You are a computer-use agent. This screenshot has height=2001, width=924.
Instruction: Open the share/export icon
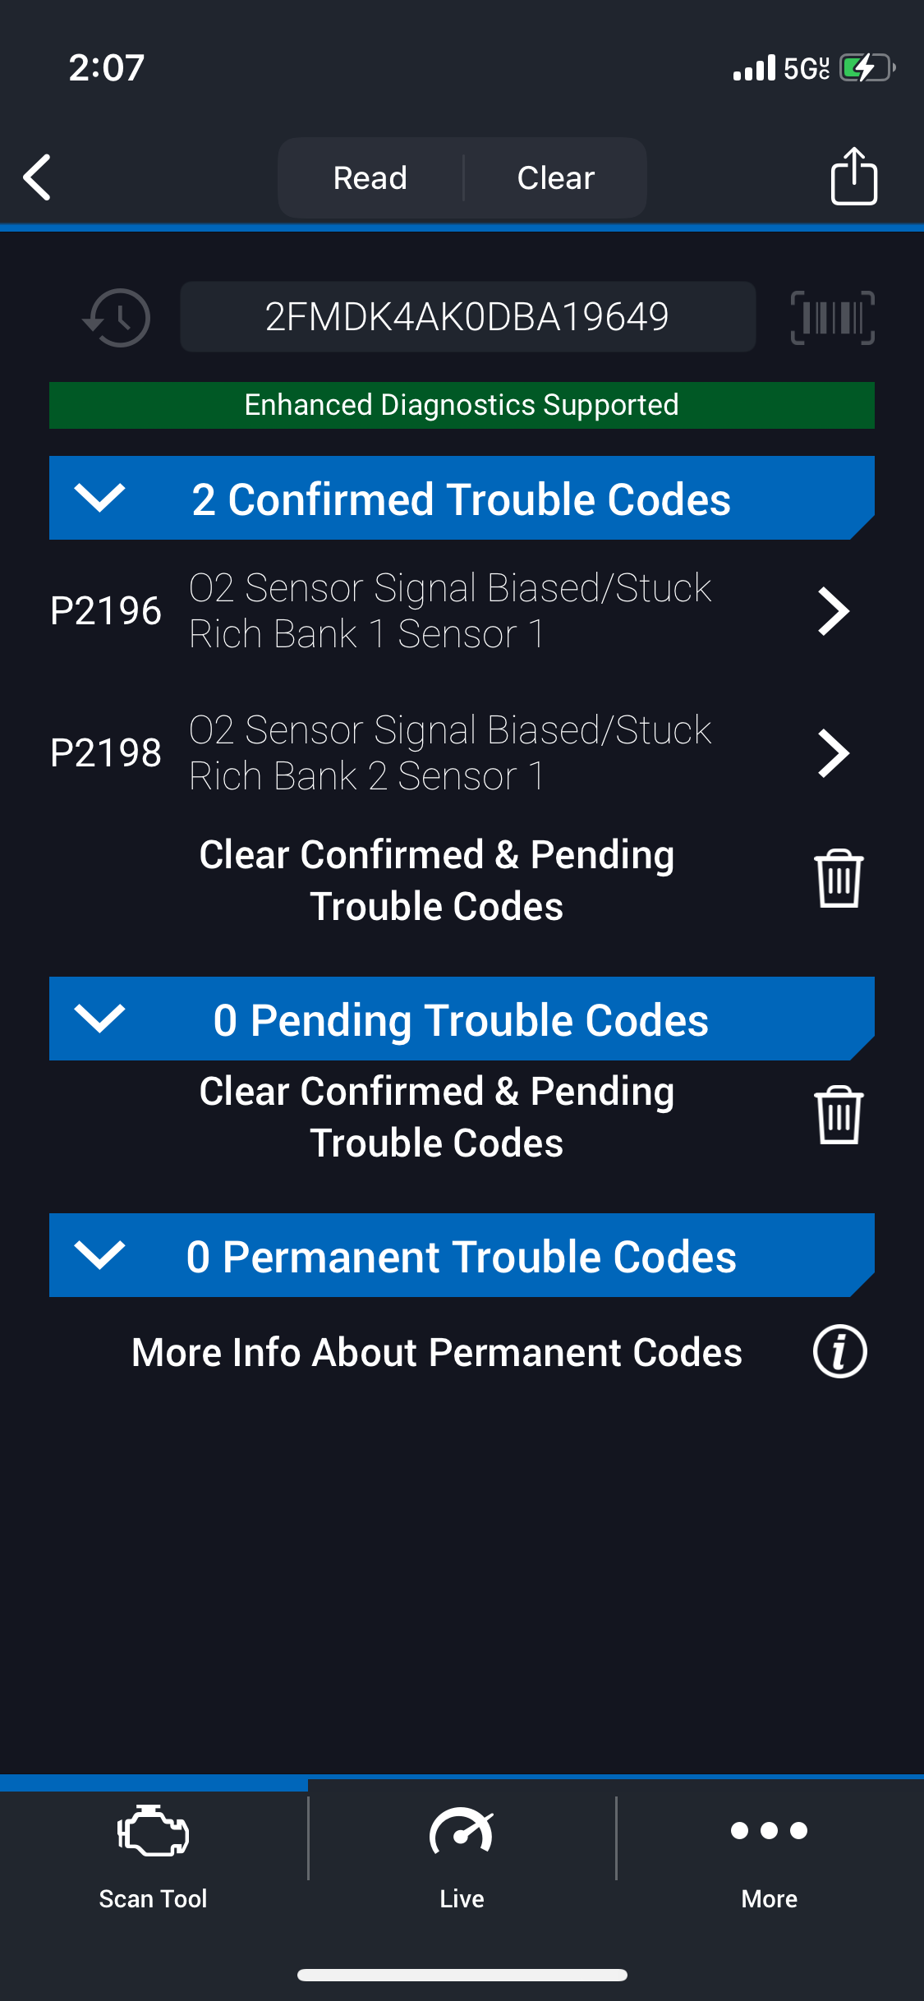[x=853, y=176]
